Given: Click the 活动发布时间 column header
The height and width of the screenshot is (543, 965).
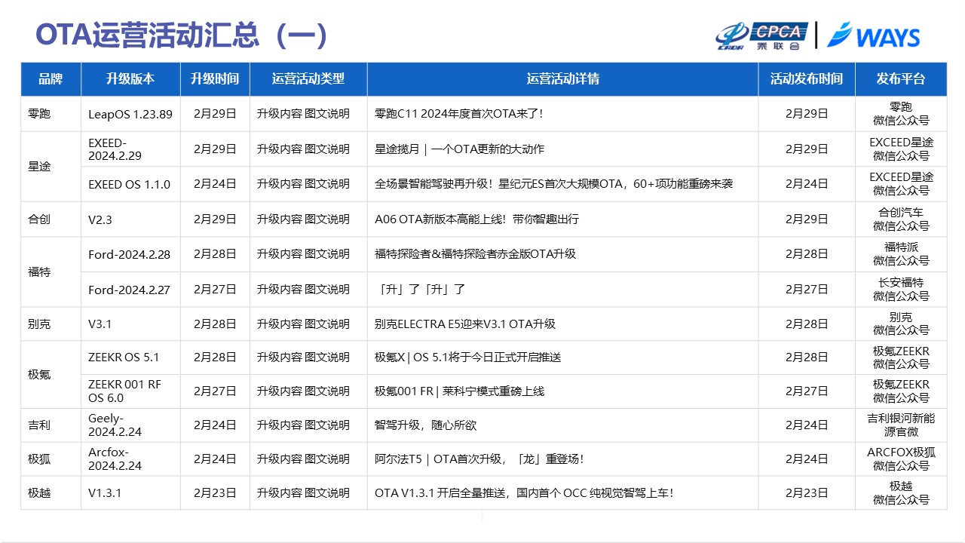Looking at the screenshot, I should coord(807,79).
